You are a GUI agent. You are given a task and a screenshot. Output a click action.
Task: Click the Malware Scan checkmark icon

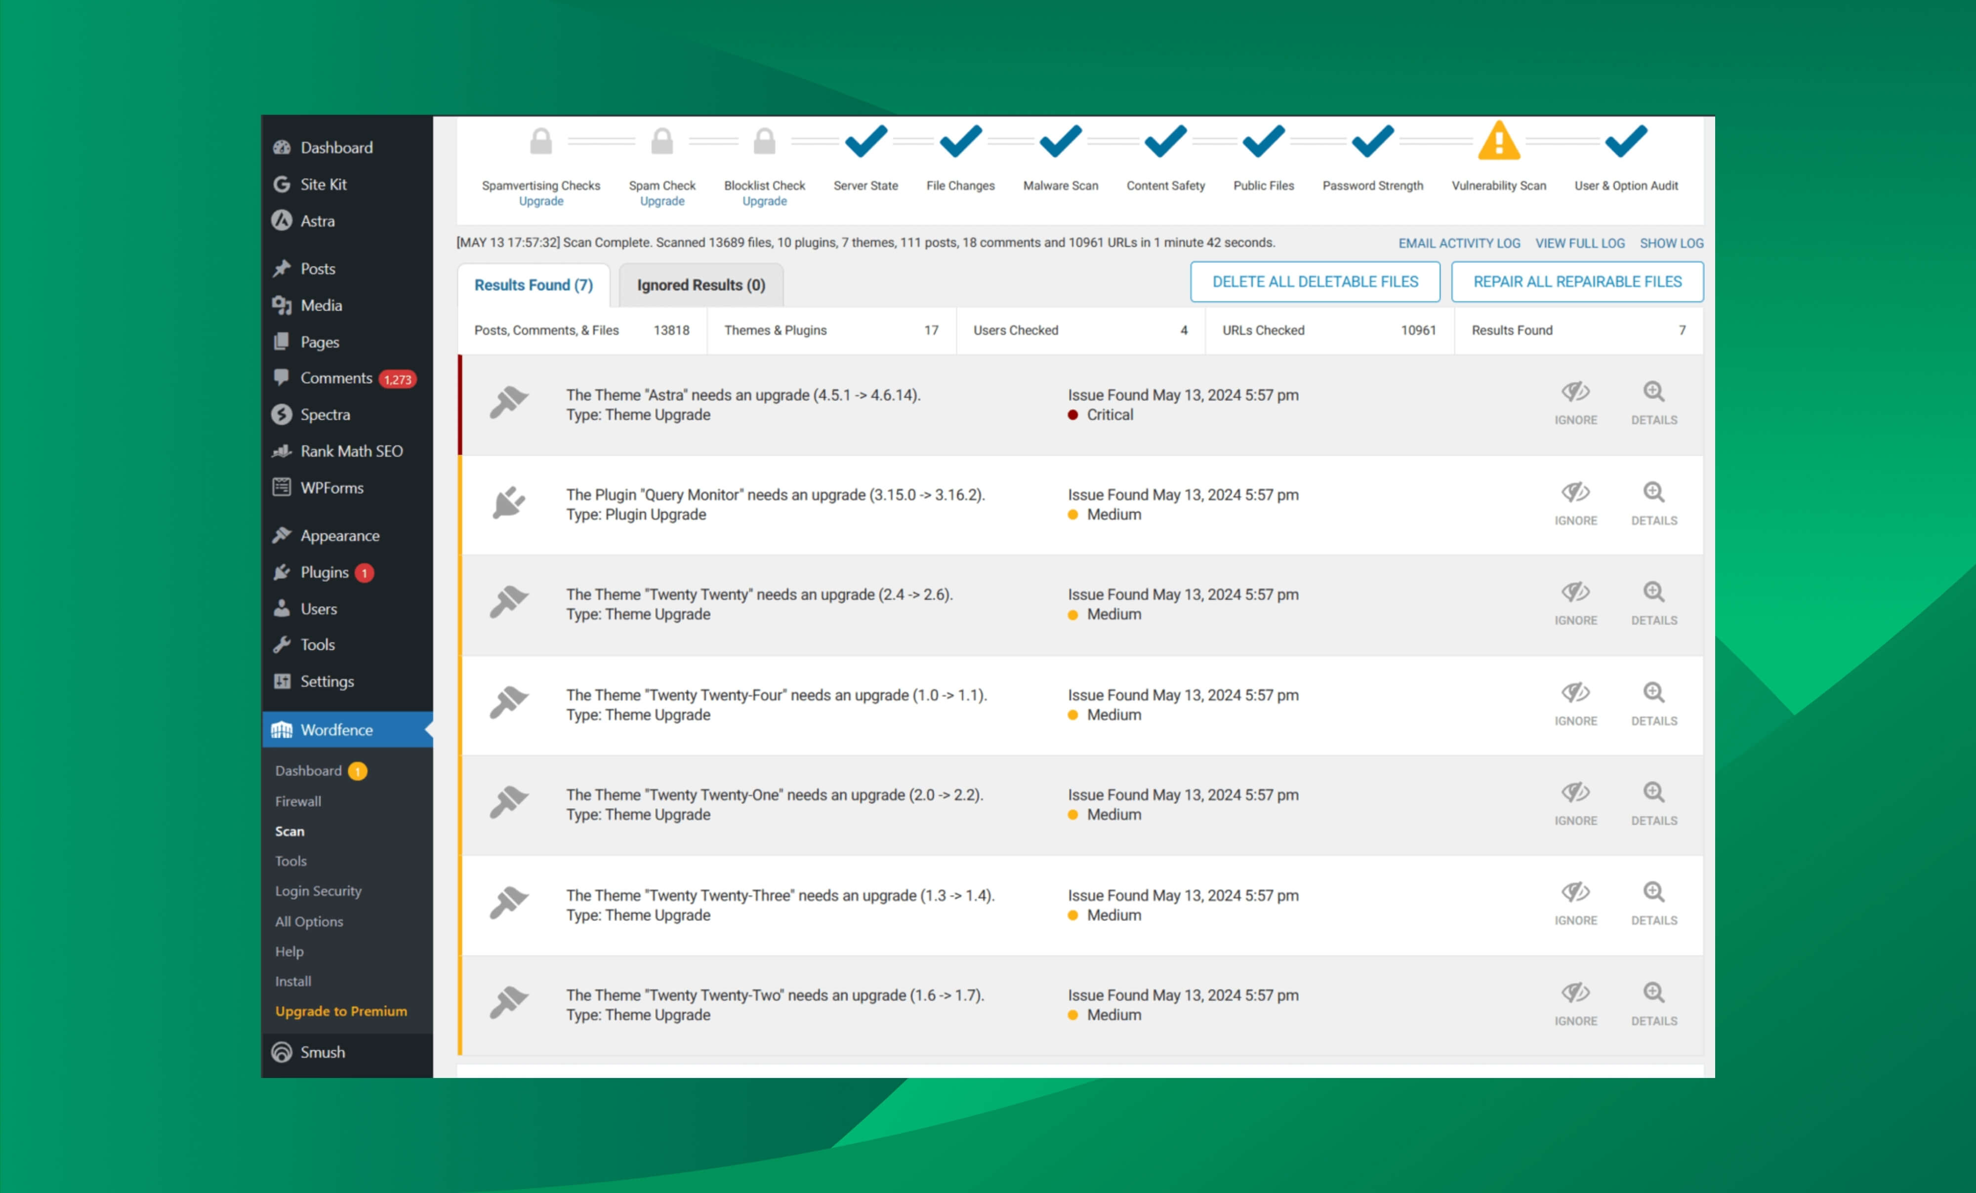tap(1060, 142)
